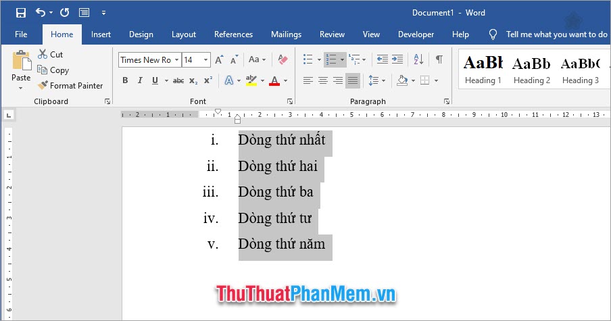Cut the selected text
This screenshot has width=611, height=321.
tap(51, 55)
